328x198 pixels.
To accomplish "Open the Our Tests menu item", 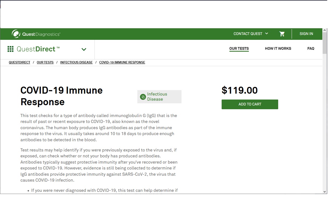I will (239, 49).
